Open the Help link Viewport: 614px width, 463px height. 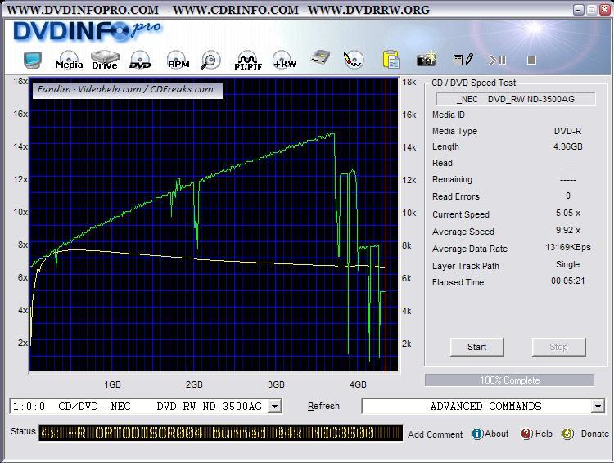pyautogui.click(x=544, y=434)
